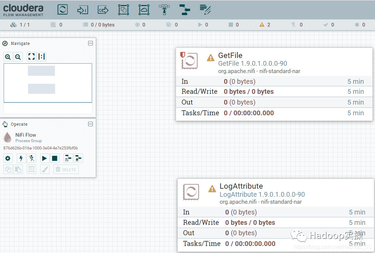Click the zoom in button in the Navigate panel
Viewport: 375px width, 253px height.
(8, 57)
